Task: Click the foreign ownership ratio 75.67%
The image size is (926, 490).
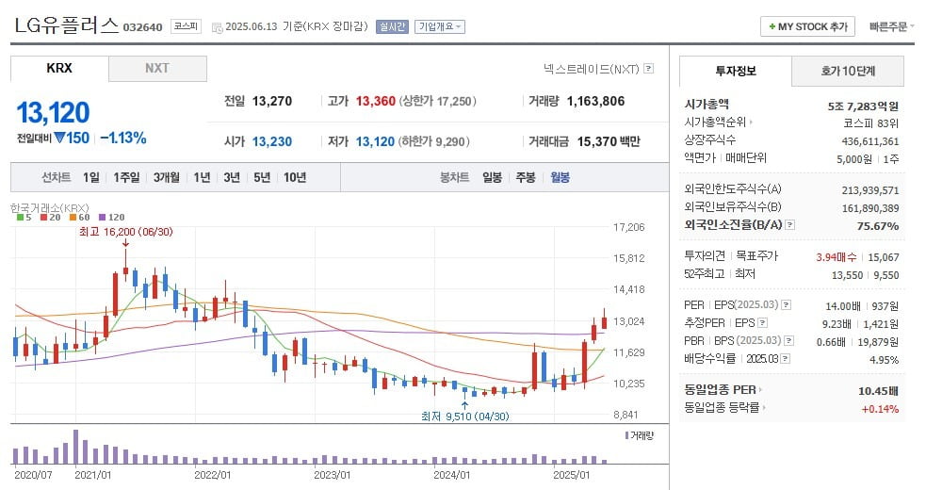Action: pyautogui.click(x=878, y=226)
